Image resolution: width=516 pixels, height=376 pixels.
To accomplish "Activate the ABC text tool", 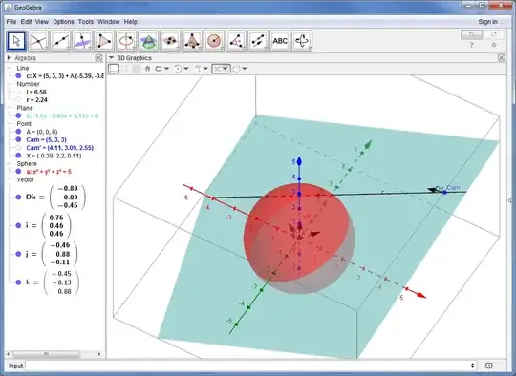I will (280, 41).
